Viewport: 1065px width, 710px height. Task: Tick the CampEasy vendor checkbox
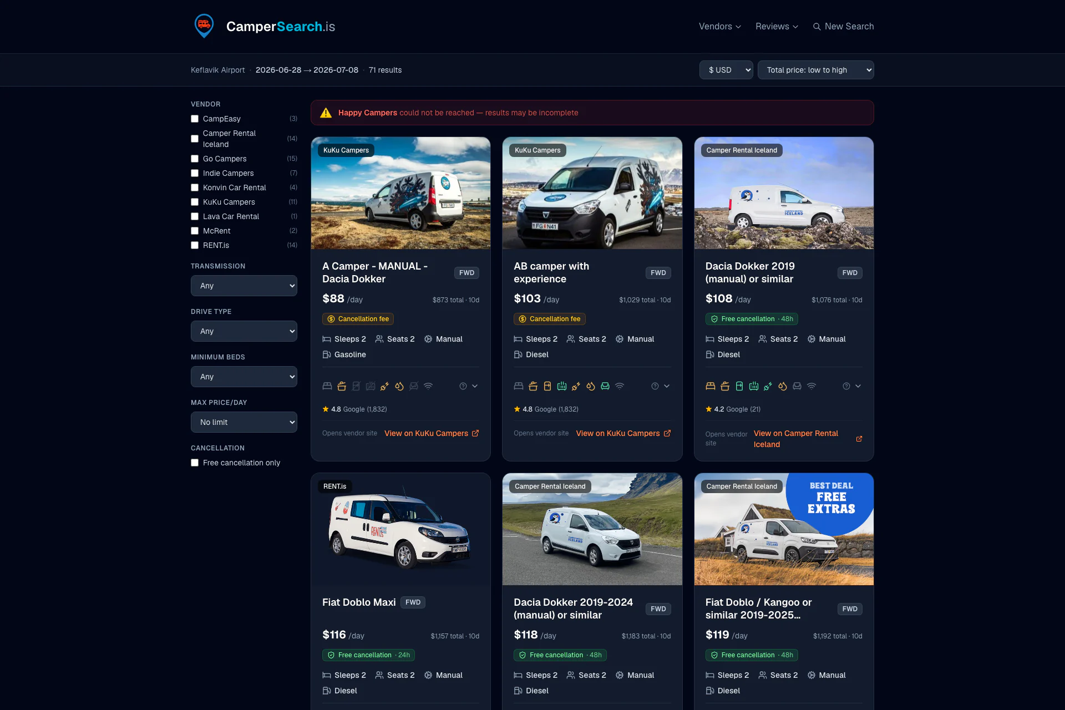[195, 119]
